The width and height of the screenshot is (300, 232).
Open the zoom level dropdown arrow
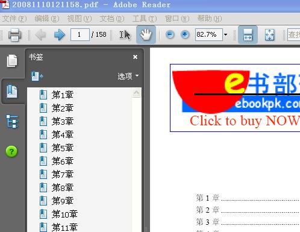click(x=226, y=34)
